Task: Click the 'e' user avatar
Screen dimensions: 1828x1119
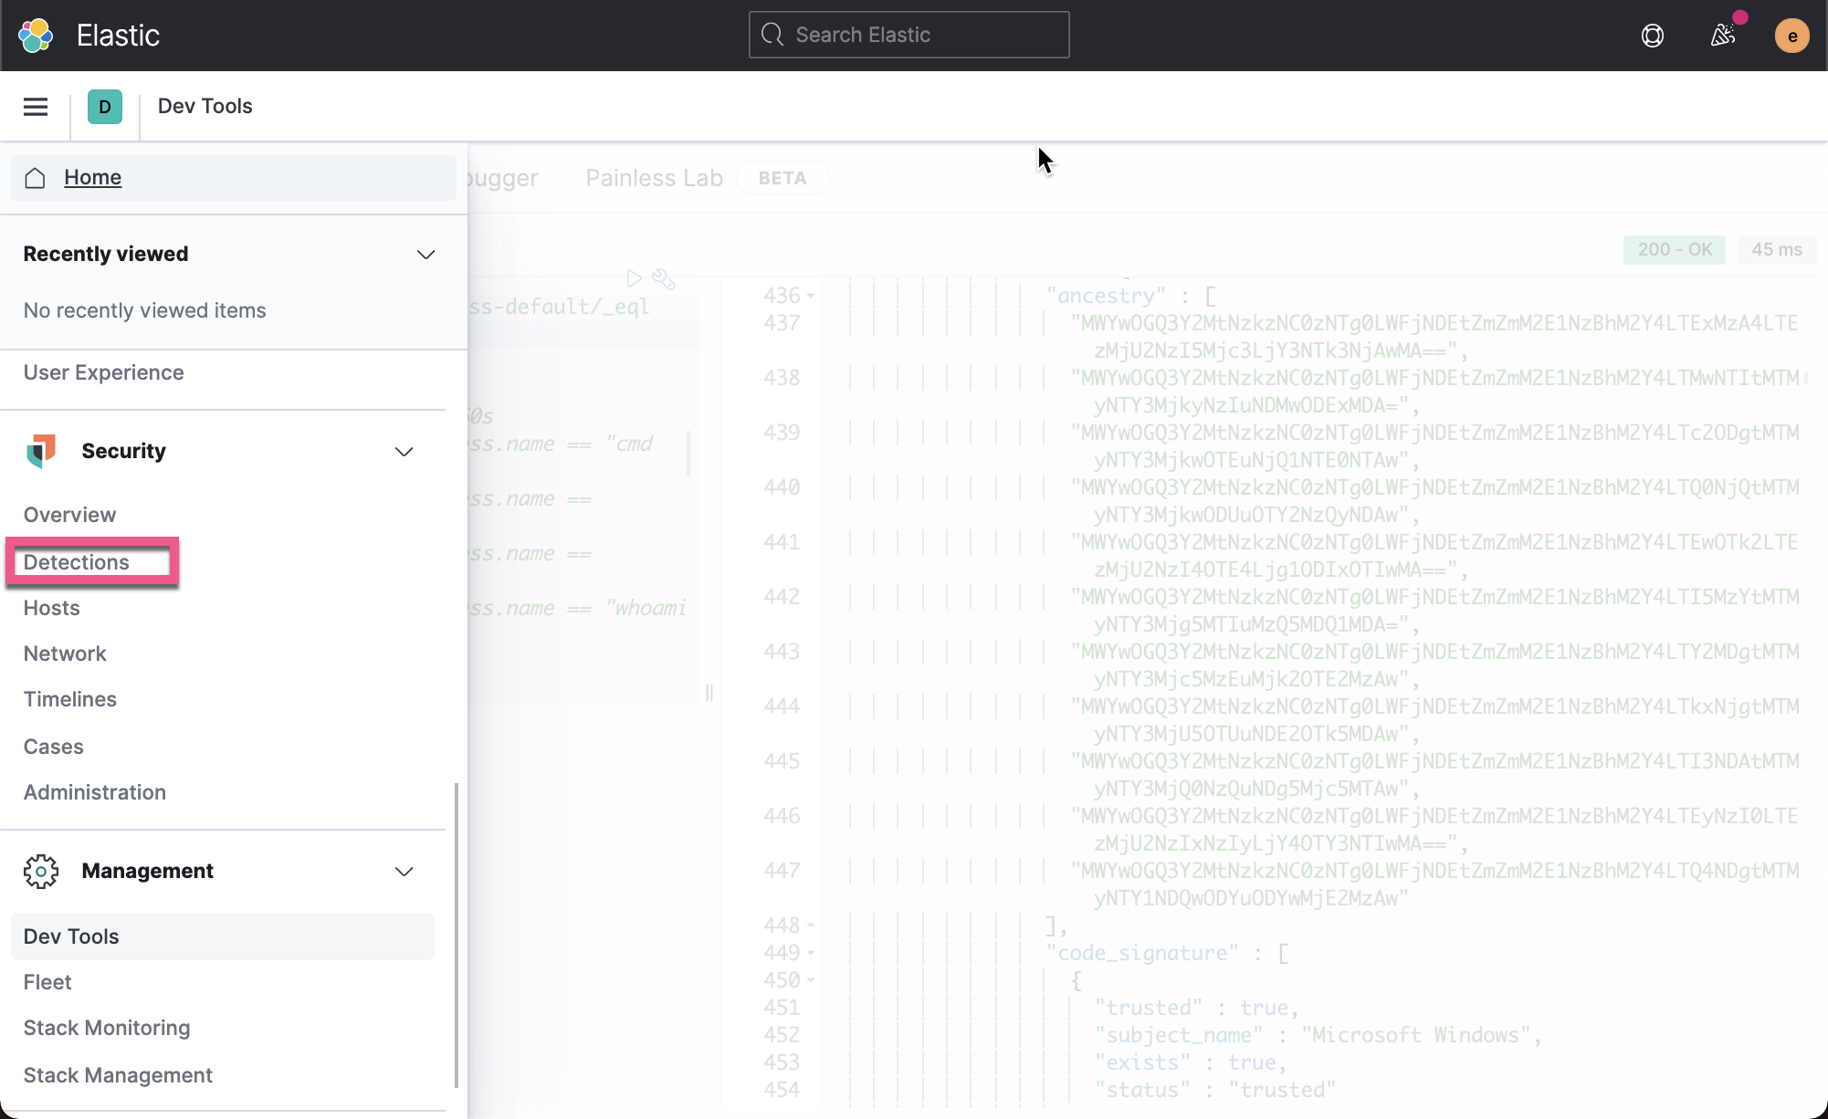Action: pyautogui.click(x=1791, y=36)
